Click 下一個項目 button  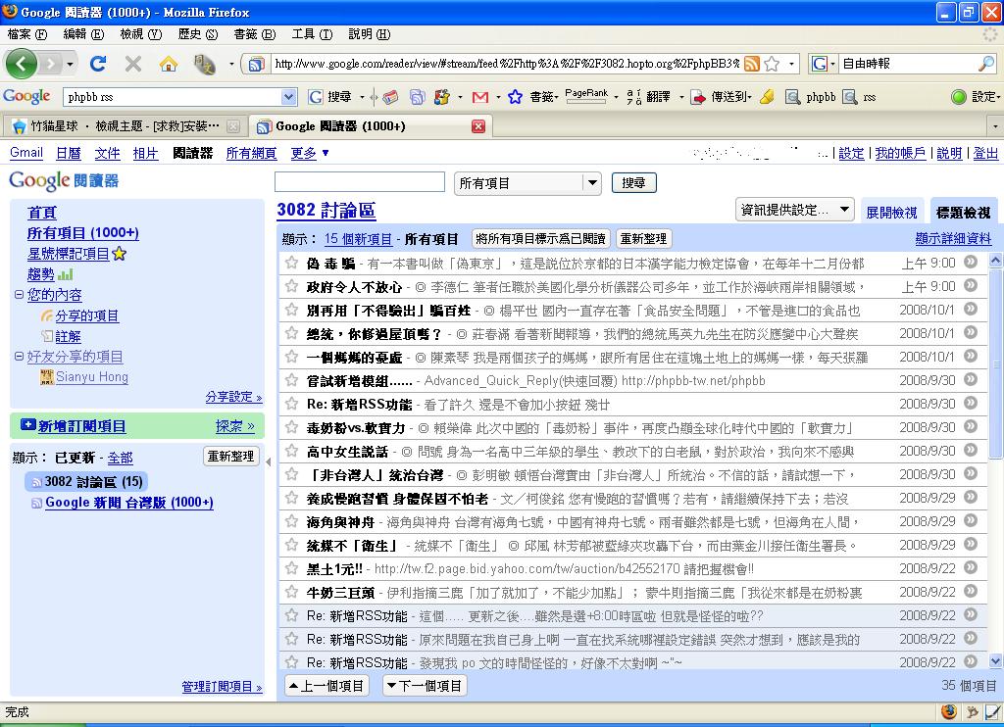pyautogui.click(x=425, y=686)
